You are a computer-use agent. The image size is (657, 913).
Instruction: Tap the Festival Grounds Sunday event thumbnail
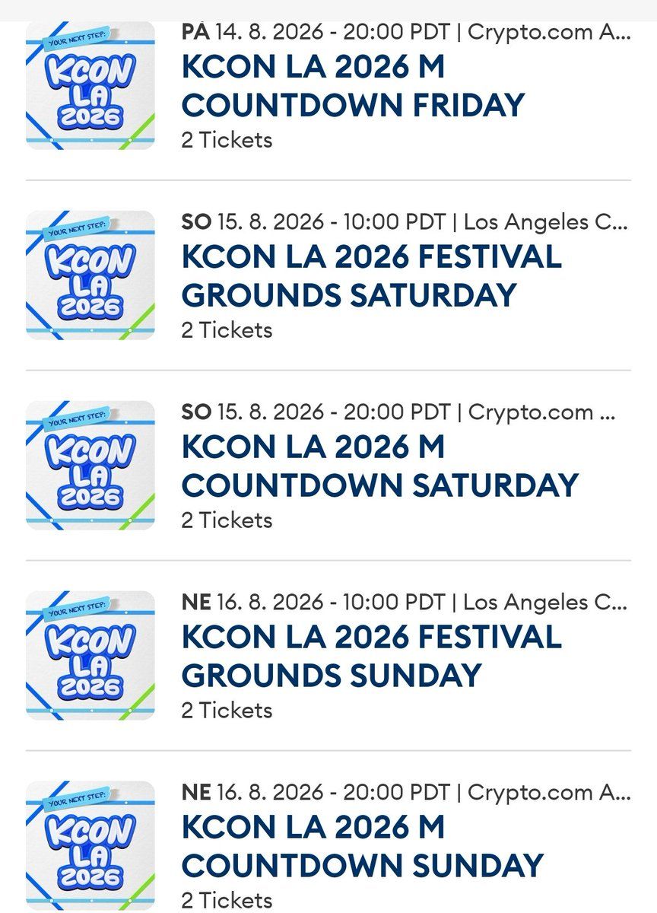coord(90,655)
